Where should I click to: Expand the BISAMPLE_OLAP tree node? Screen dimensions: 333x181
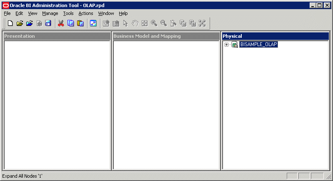pos(226,44)
